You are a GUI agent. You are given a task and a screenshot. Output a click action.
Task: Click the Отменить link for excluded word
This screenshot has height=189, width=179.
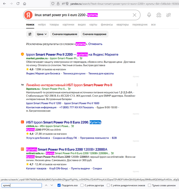tap(95, 44)
